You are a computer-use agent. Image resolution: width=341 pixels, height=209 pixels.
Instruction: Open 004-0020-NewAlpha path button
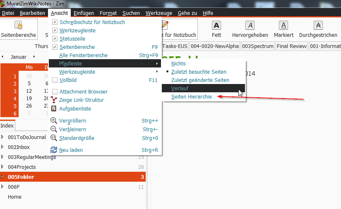coord(215,46)
